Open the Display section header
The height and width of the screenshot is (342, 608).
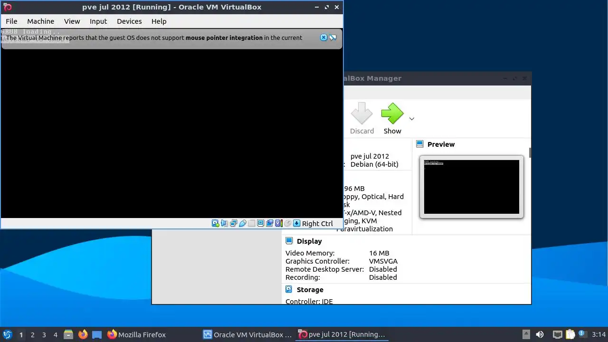[309, 241]
